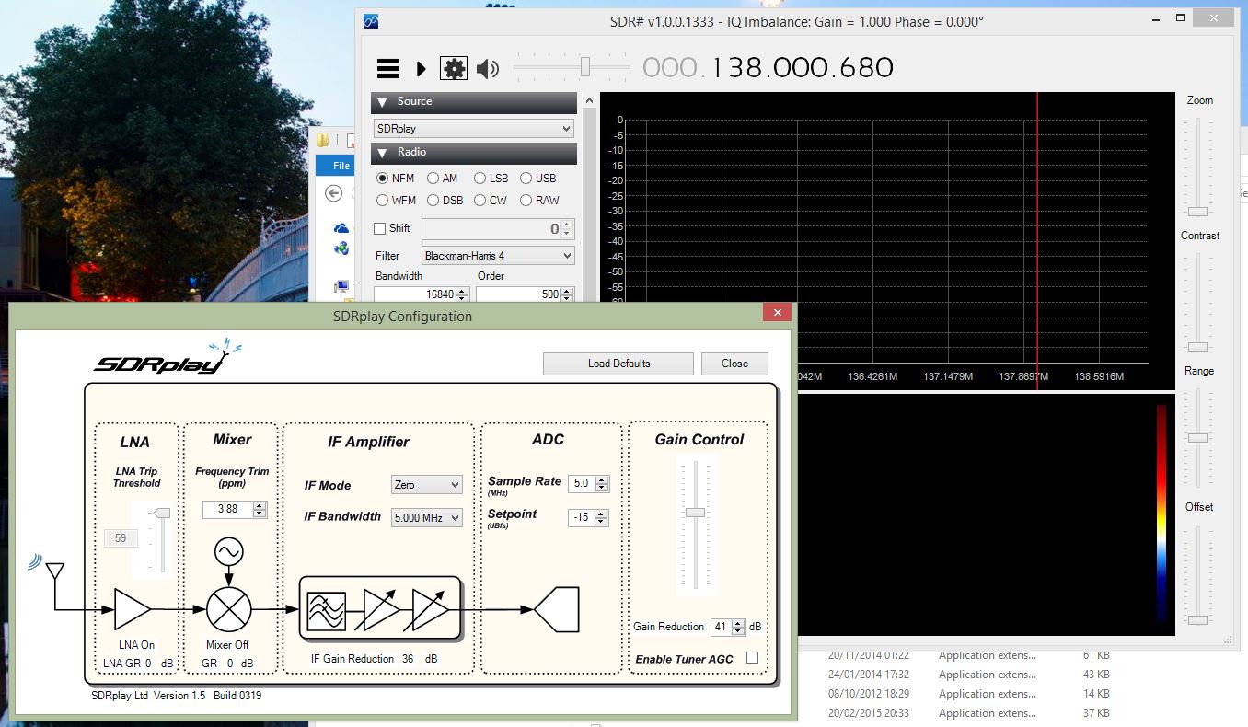This screenshot has width=1248, height=727.
Task: Decrease Sample Rate with down arrow
Action: point(601,487)
